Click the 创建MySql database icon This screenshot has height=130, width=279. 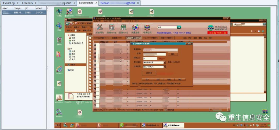[x=112, y=29]
